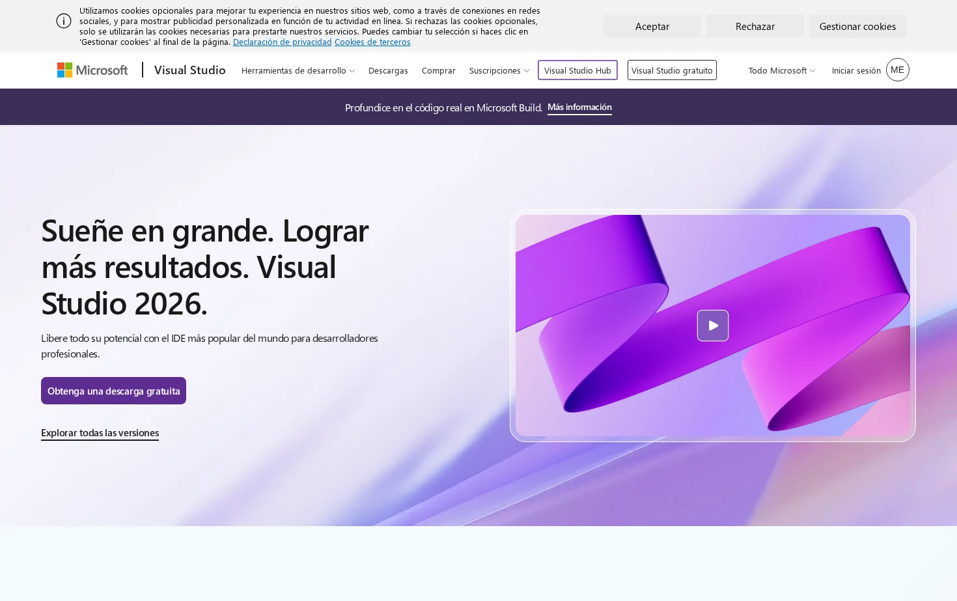
Task: Click the 'Libere todo su potencial' paragraph
Action: (210, 346)
